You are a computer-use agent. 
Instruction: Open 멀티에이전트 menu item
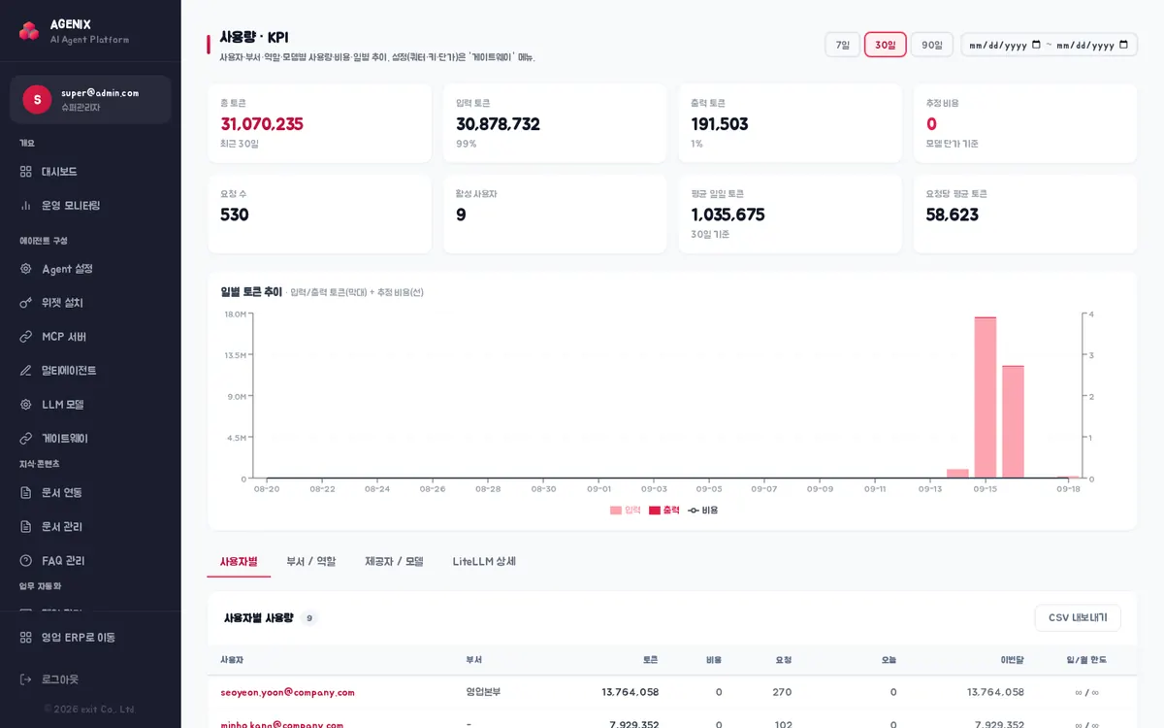(90, 371)
